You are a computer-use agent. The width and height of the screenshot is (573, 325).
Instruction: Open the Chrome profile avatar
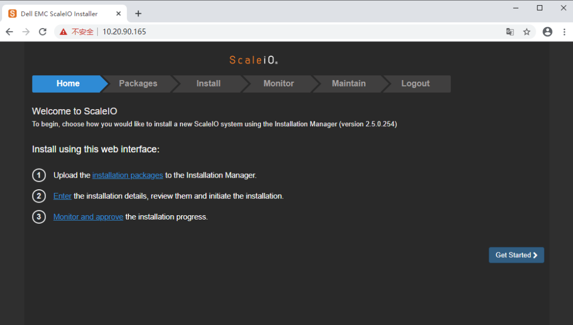point(548,32)
